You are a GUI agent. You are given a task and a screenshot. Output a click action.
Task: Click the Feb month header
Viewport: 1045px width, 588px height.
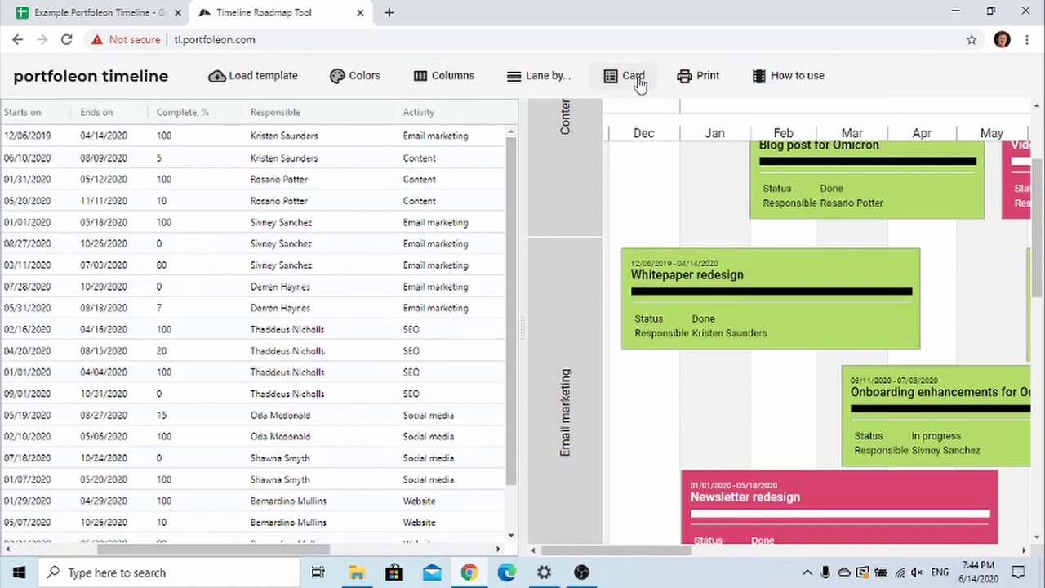[x=783, y=133]
